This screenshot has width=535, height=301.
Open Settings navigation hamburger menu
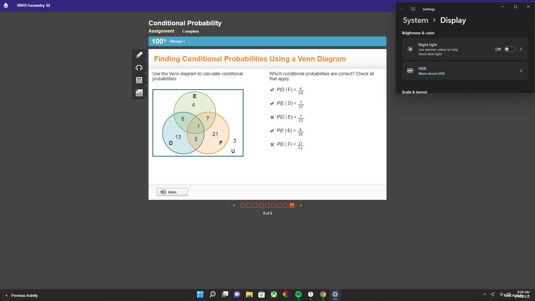tap(413, 9)
